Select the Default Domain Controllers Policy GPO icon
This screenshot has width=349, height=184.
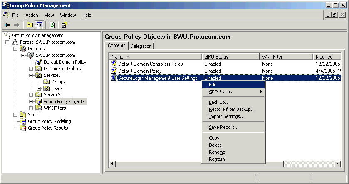tap(114, 64)
